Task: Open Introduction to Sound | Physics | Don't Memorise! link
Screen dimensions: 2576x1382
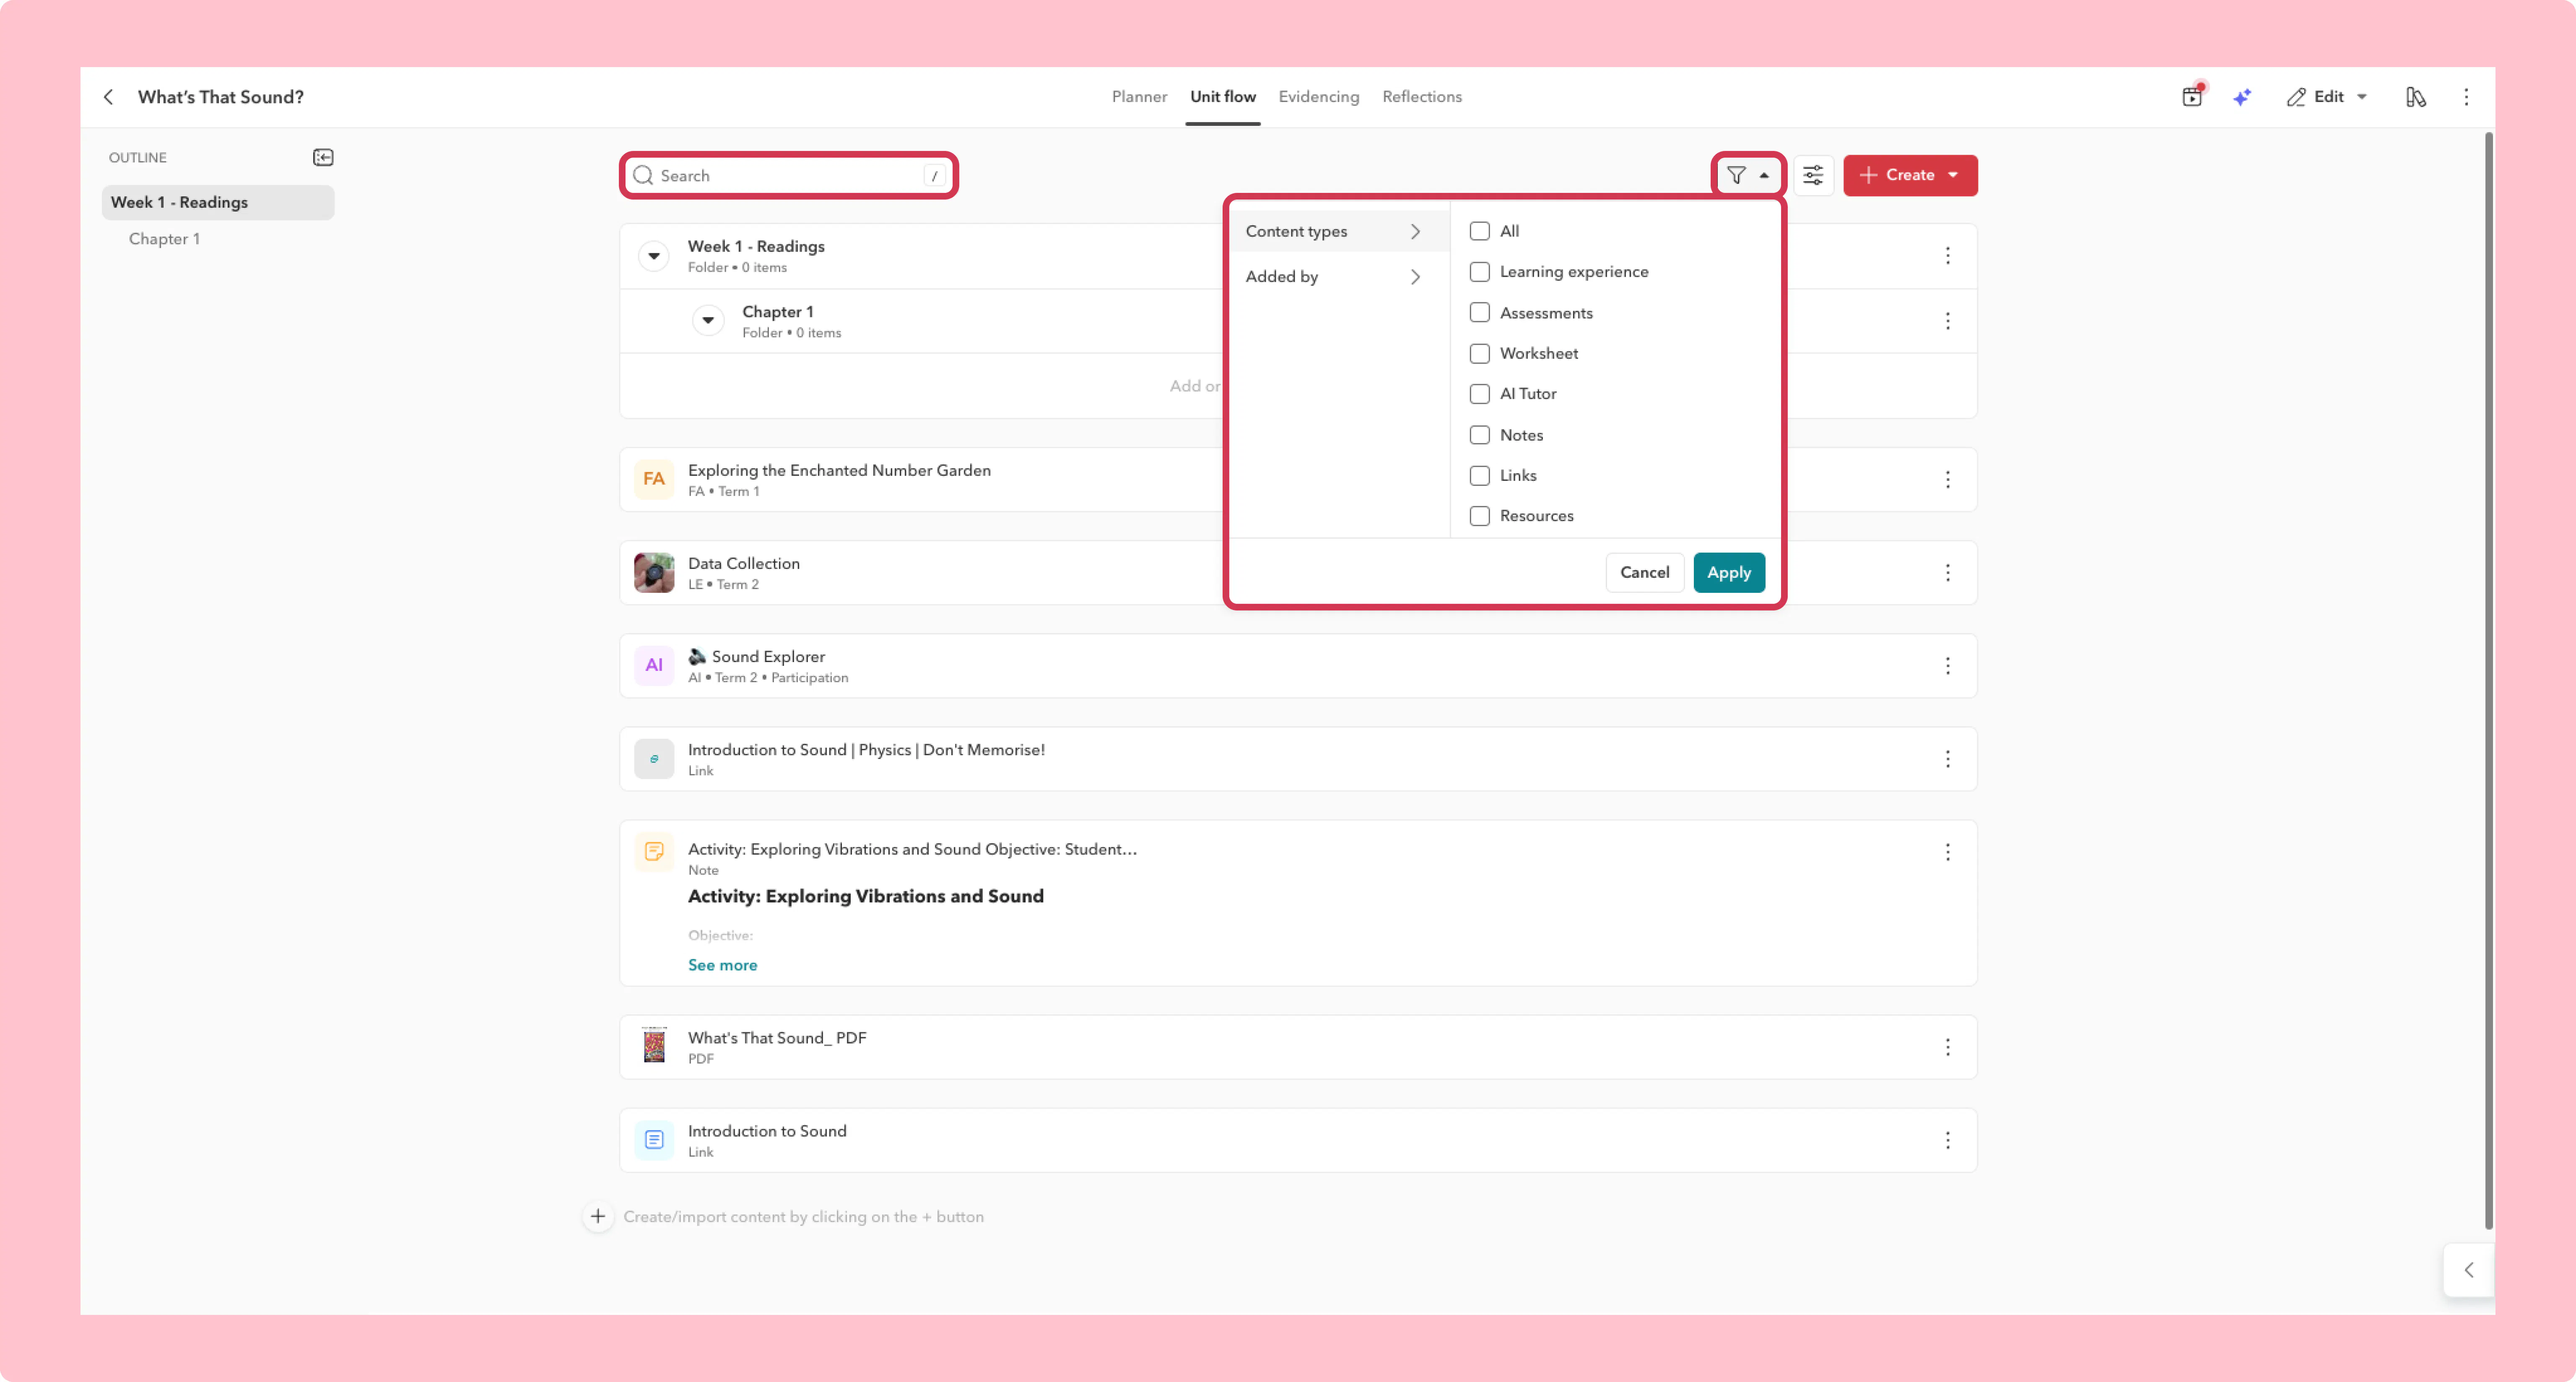Action: click(866, 750)
